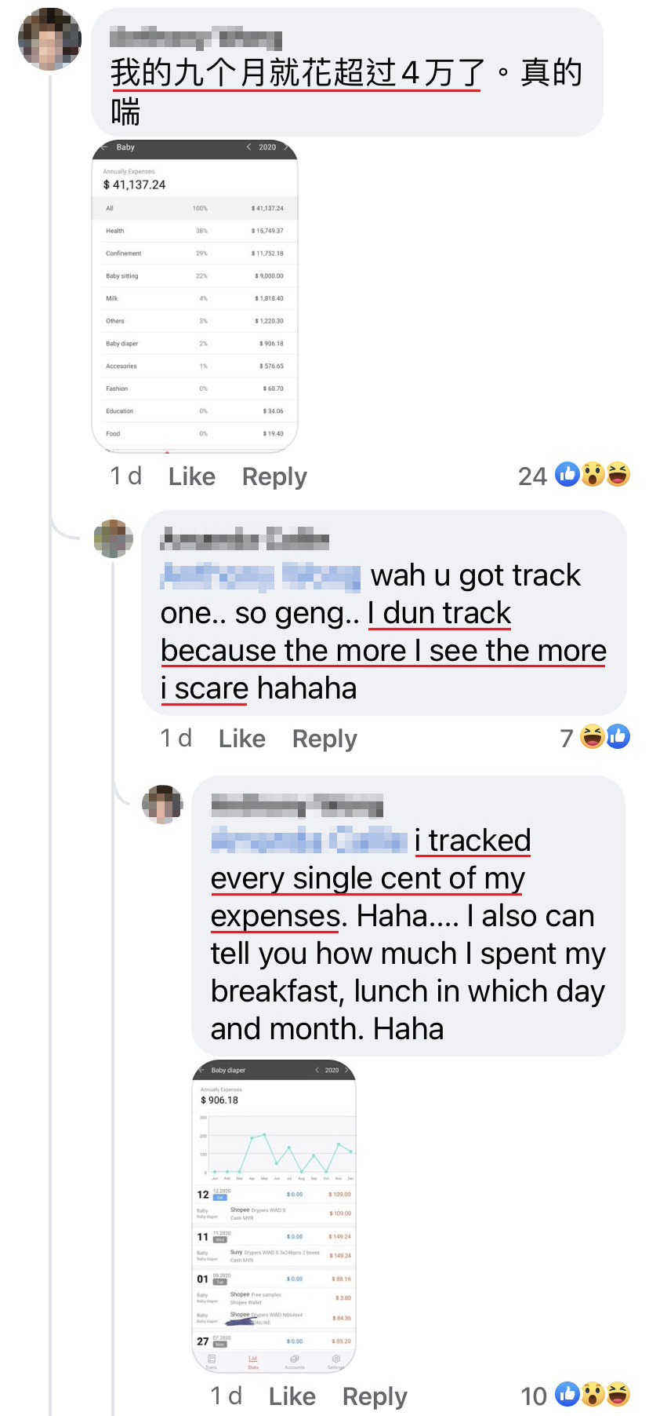Click the "1 d" timestamp under the last reply
Image resolution: width=649 pixels, height=1416 pixels.
(226, 1396)
